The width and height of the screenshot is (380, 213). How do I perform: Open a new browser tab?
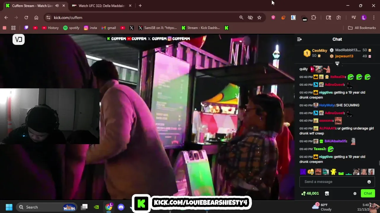click(140, 6)
